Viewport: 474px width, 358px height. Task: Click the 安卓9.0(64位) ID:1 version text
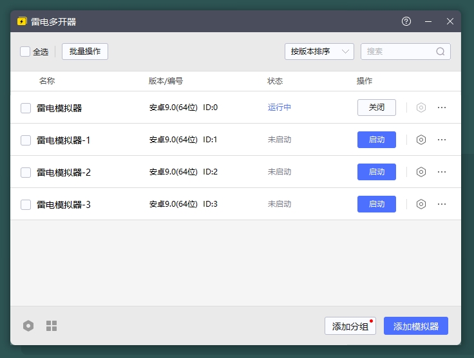coord(183,140)
